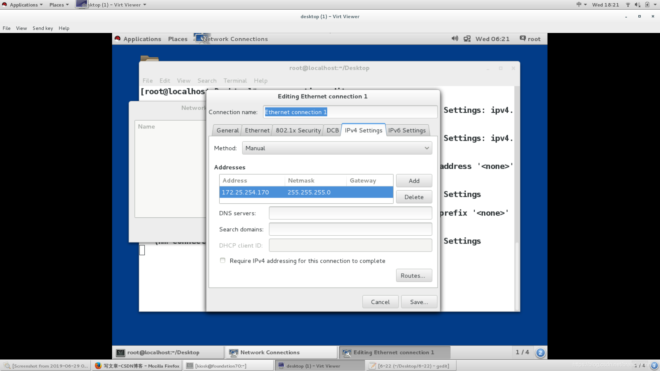Viewport: 660px width, 371px height.
Task: Switch to the General tab
Action: pos(227,130)
